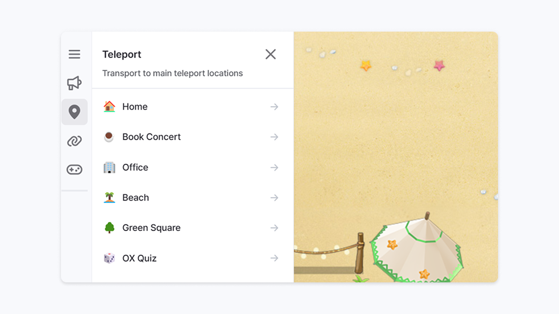Close the Teleport panel

270,54
